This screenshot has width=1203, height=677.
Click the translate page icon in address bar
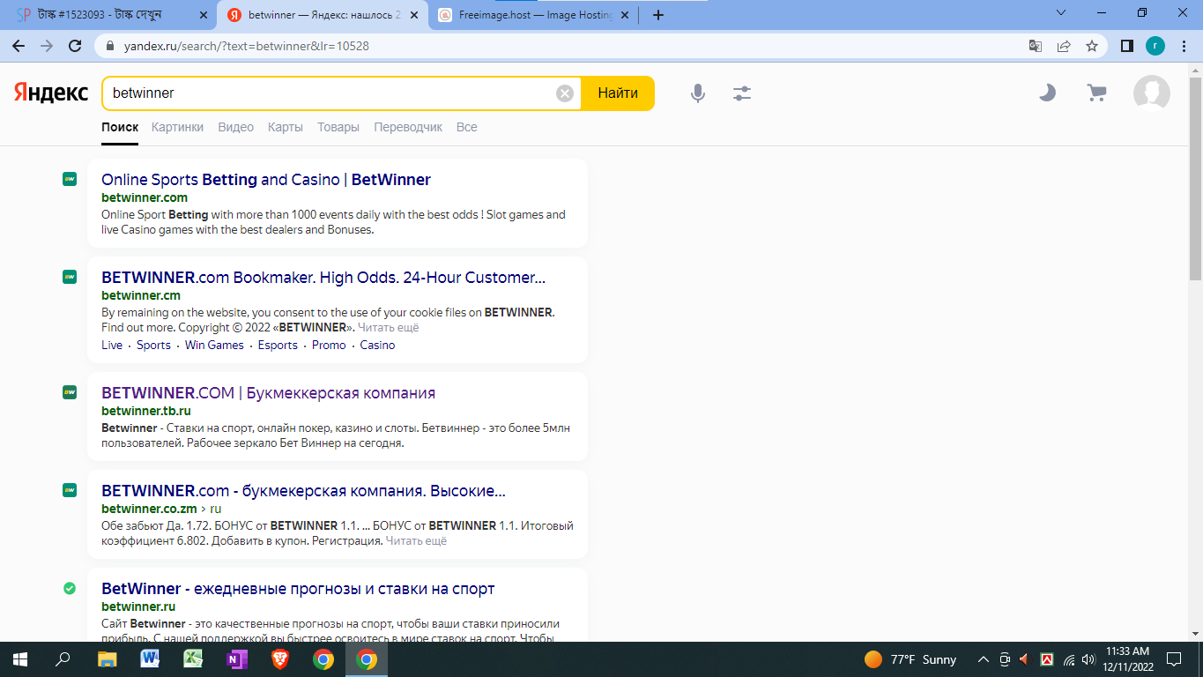1036,46
